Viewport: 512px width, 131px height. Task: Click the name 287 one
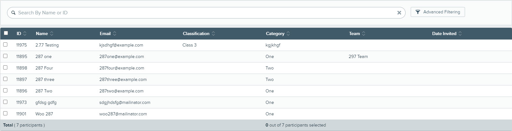coord(43,56)
